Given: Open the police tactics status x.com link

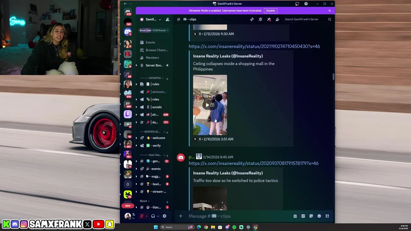Looking at the screenshot, I should tap(254, 163).
